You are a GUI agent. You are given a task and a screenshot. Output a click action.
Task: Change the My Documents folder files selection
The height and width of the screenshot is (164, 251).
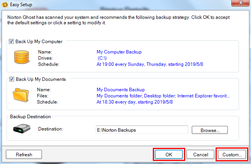[163, 95]
